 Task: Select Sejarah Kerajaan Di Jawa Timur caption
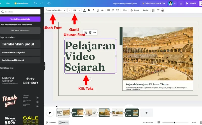(x=147, y=84)
